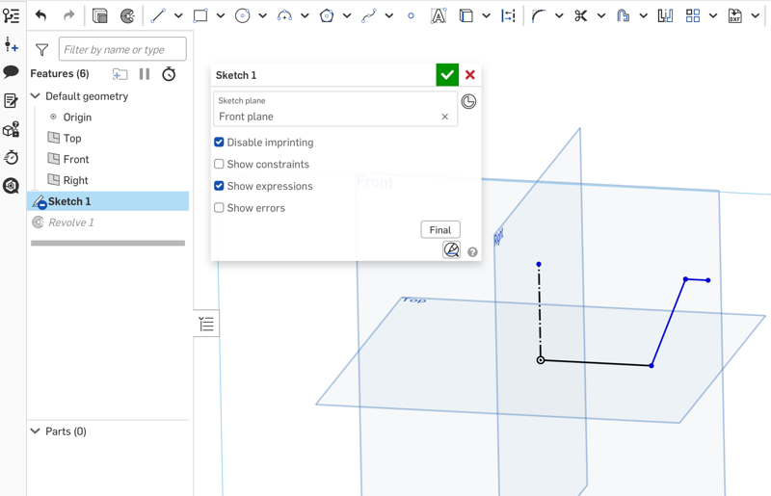Screen dimensions: 771x496
Task: Select the Trim scissors tool
Action: (x=580, y=15)
